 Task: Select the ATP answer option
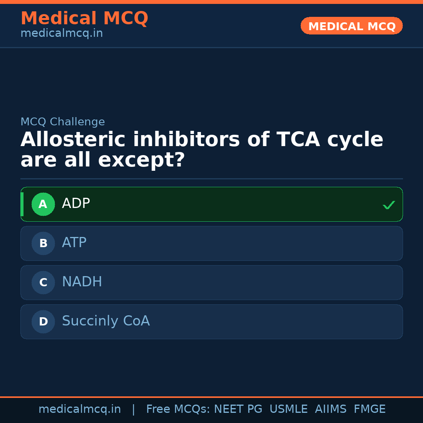pyautogui.click(x=211, y=243)
